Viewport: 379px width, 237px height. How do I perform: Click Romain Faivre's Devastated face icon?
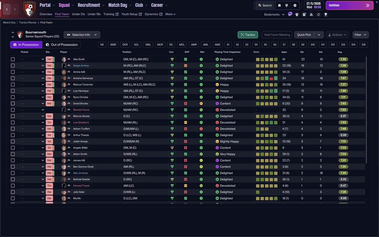coord(217,110)
